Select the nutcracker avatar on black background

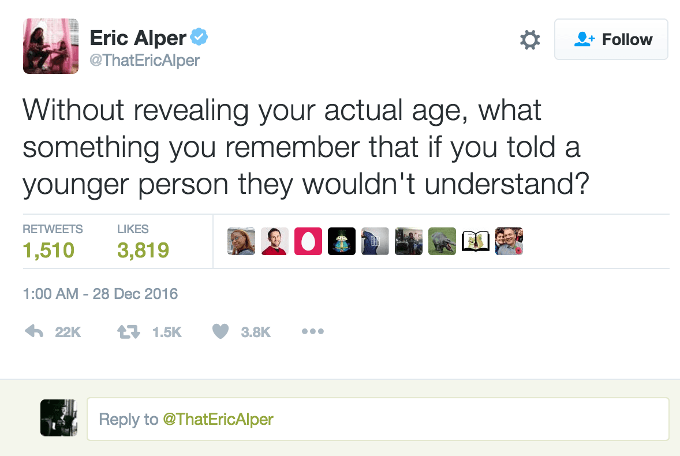click(341, 241)
